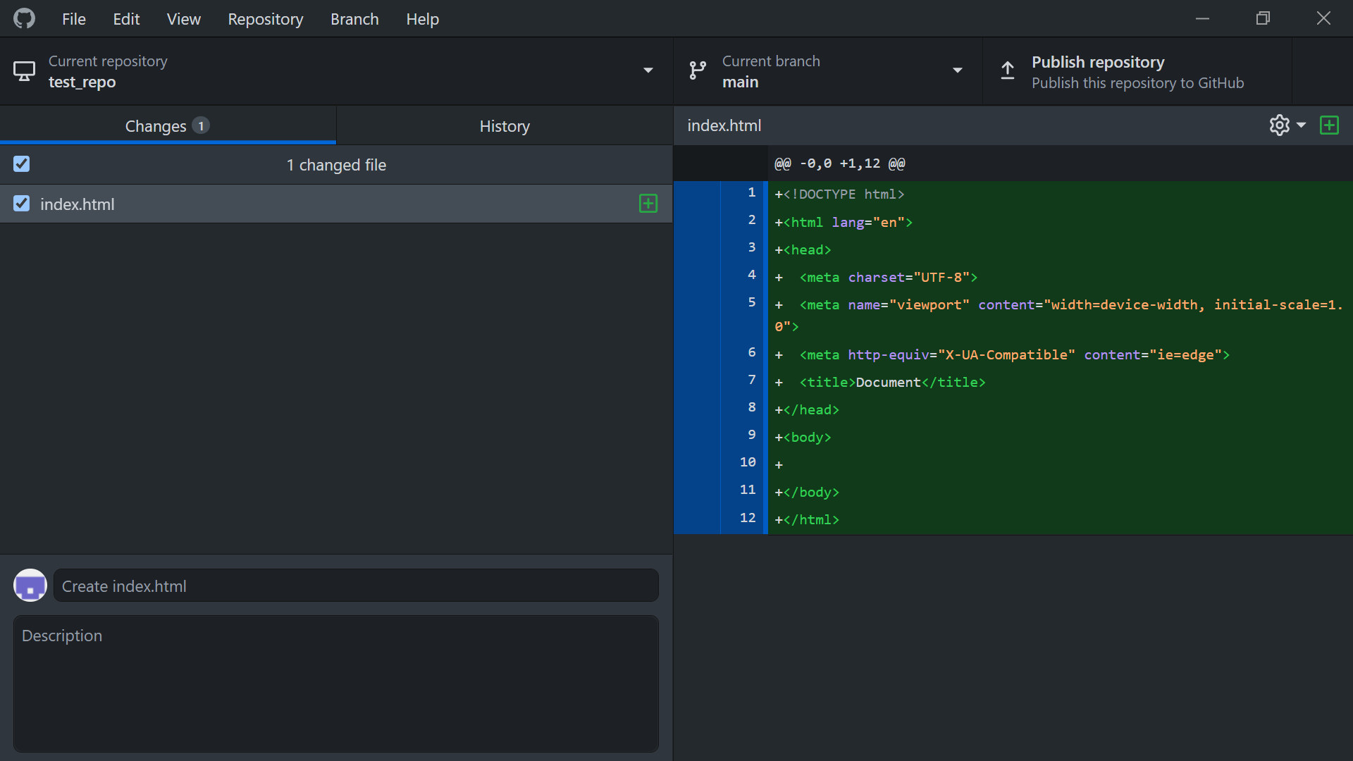The height and width of the screenshot is (761, 1353).
Task: Enable the index.html file staging checkbox
Action: pos(21,204)
